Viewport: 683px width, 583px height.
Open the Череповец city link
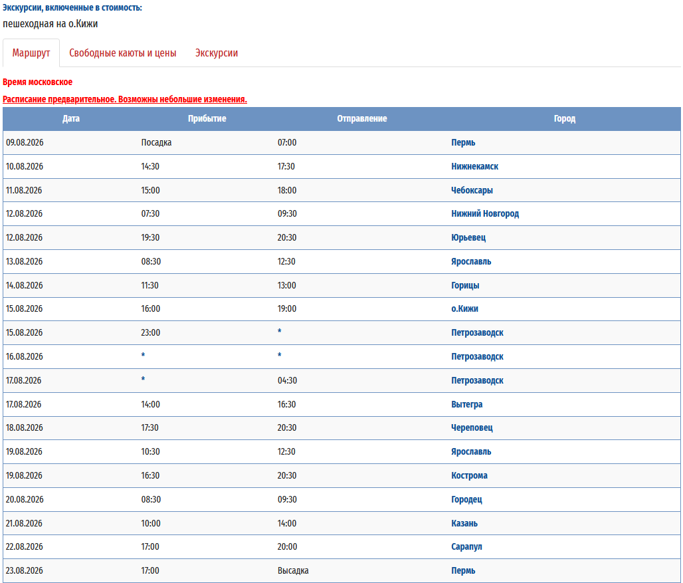472,427
